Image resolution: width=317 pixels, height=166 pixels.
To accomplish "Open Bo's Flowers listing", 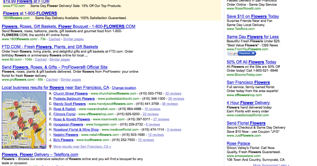I will (x=63, y=140).
